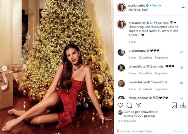Open delavelino's profile from likes
The height and width of the screenshot is (134, 188).
[149, 111]
